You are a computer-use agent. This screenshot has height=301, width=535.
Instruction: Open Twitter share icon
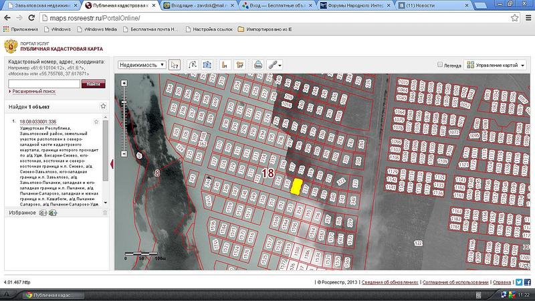click(519, 282)
